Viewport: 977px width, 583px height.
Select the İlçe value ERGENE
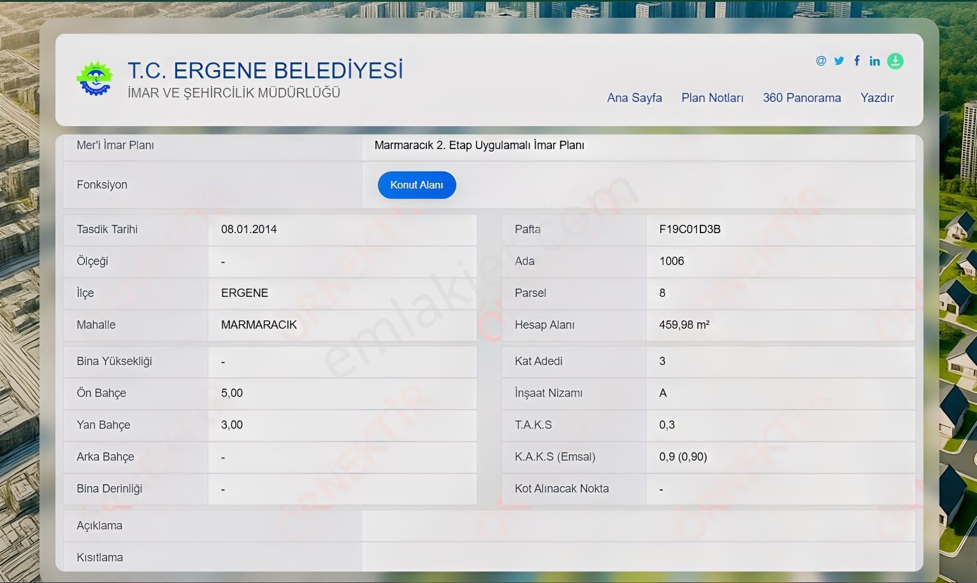coord(245,293)
